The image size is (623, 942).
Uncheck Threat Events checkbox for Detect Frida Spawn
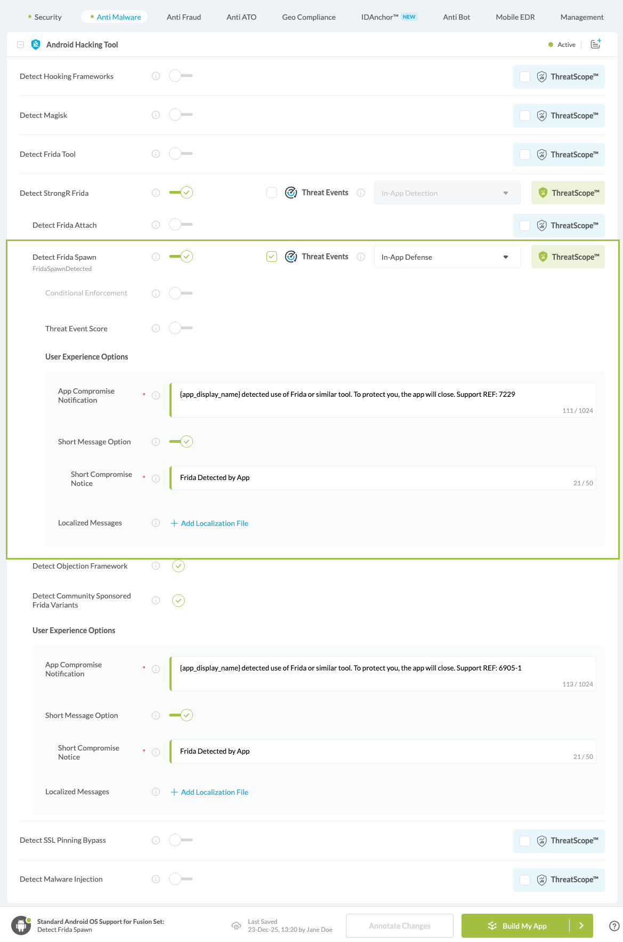pyautogui.click(x=272, y=257)
